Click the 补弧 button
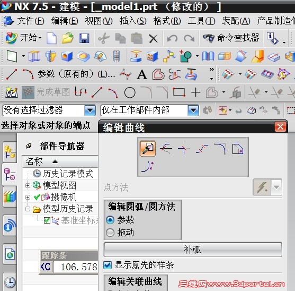295x291 pixels. pyautogui.click(x=193, y=250)
